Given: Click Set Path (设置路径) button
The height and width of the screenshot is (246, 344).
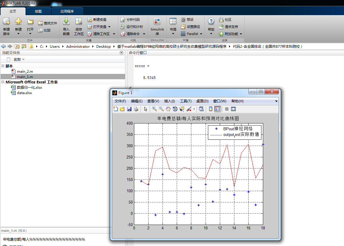Looking at the screenshot, I should coord(190,26).
